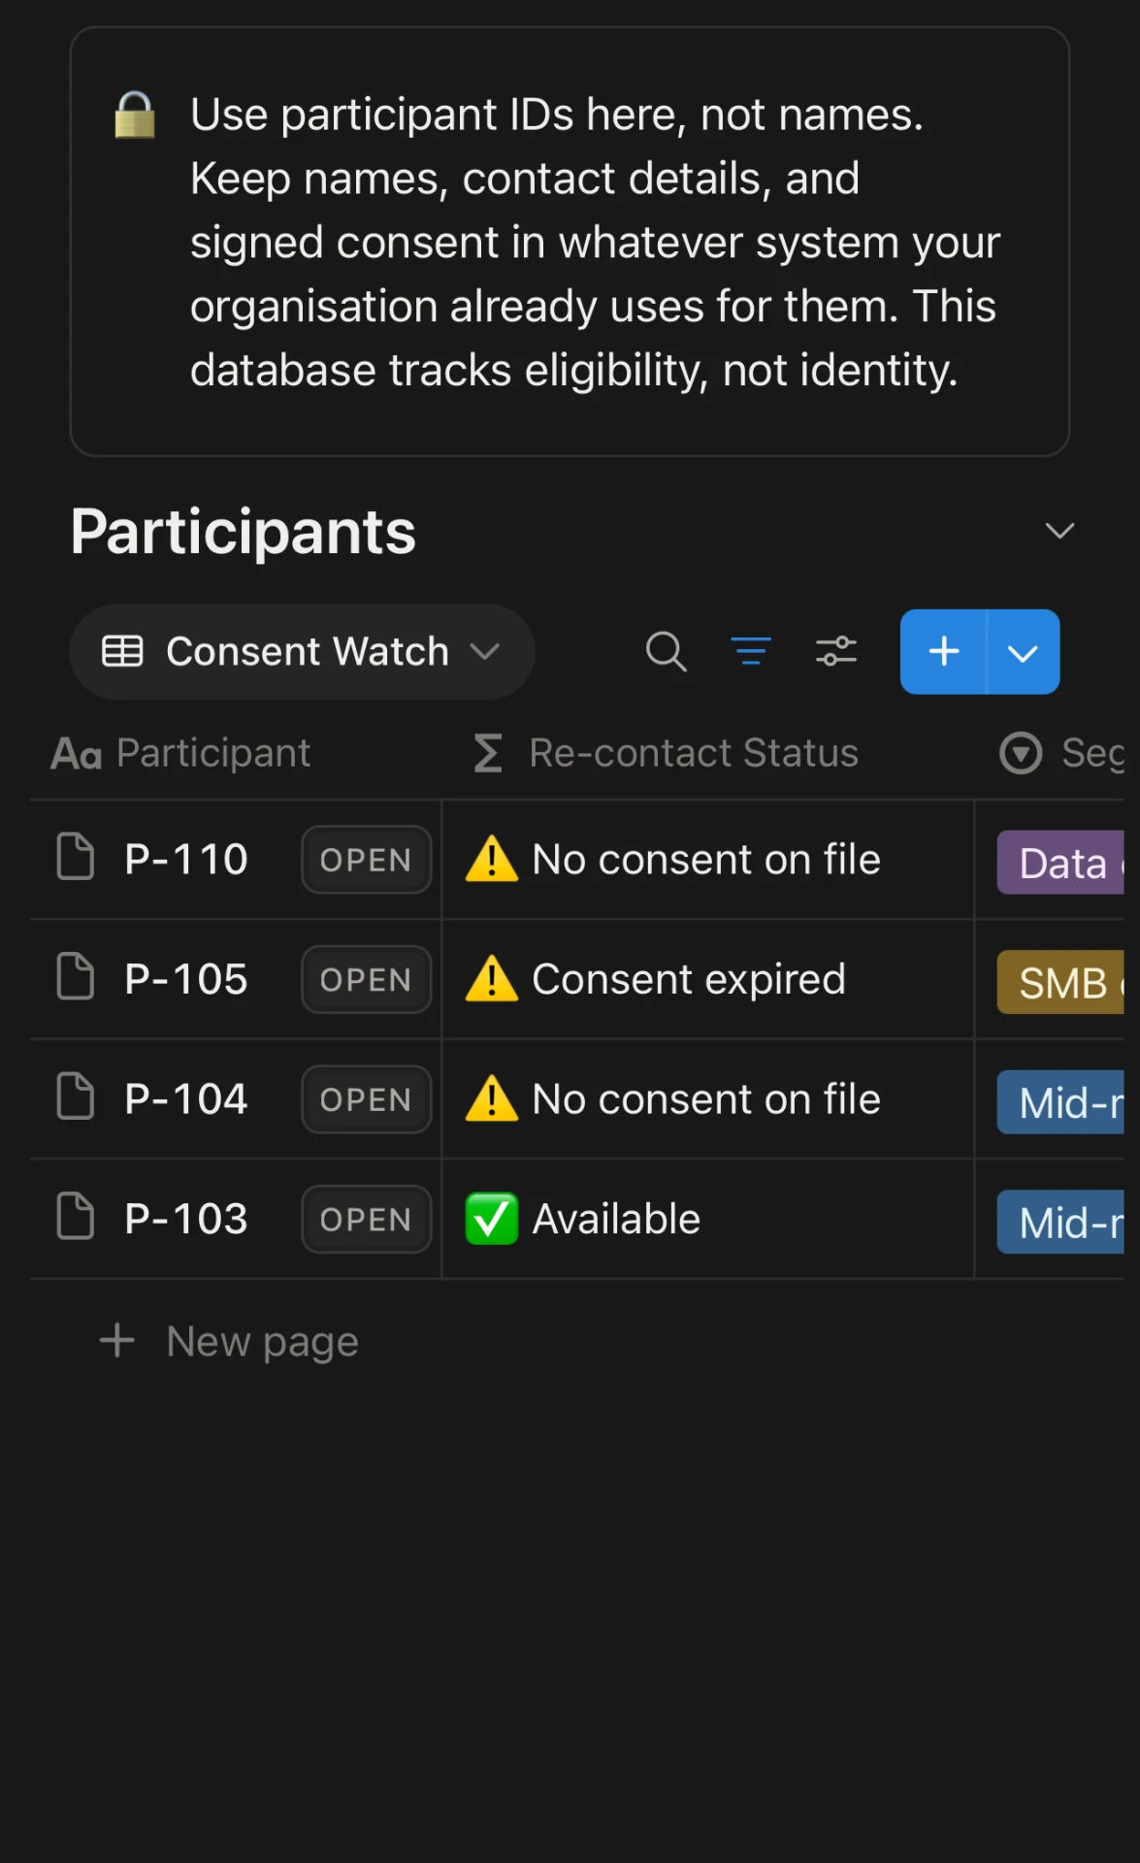
Task: Click the callout text about participant IDs
Action: pos(595,243)
